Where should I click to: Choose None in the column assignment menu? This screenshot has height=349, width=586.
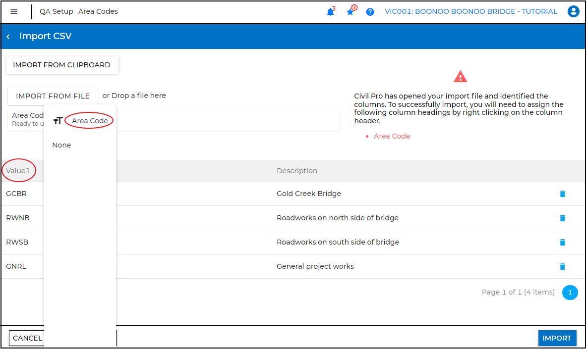[x=61, y=145]
